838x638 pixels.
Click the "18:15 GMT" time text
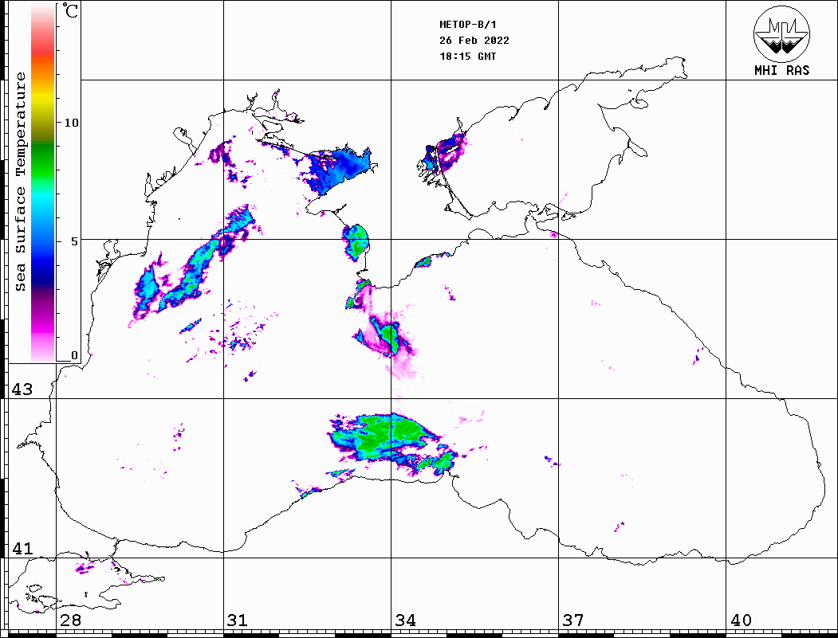[467, 56]
